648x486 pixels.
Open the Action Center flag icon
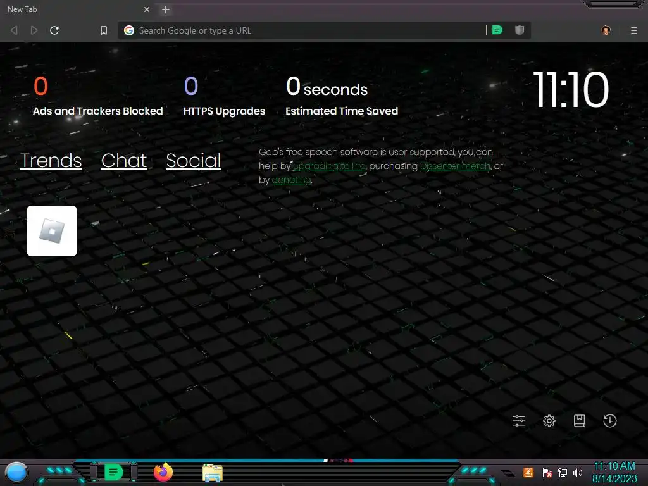click(547, 472)
